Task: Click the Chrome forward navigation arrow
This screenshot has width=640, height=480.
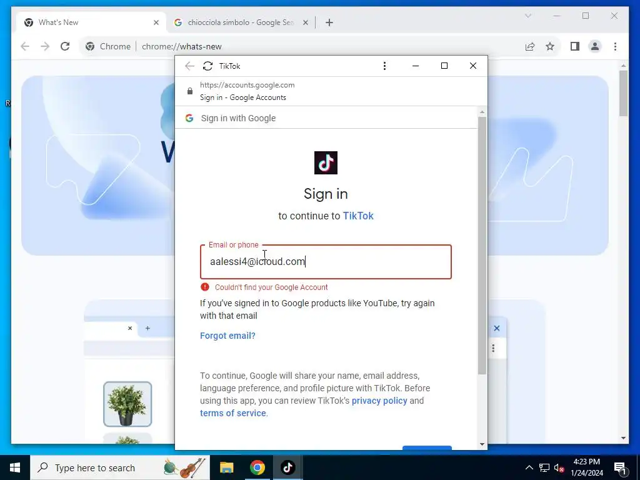Action: [x=45, y=46]
